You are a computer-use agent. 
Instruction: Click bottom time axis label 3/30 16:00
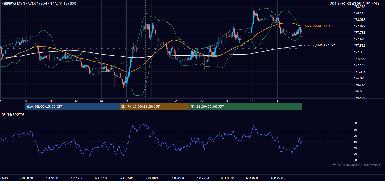coord(126,178)
